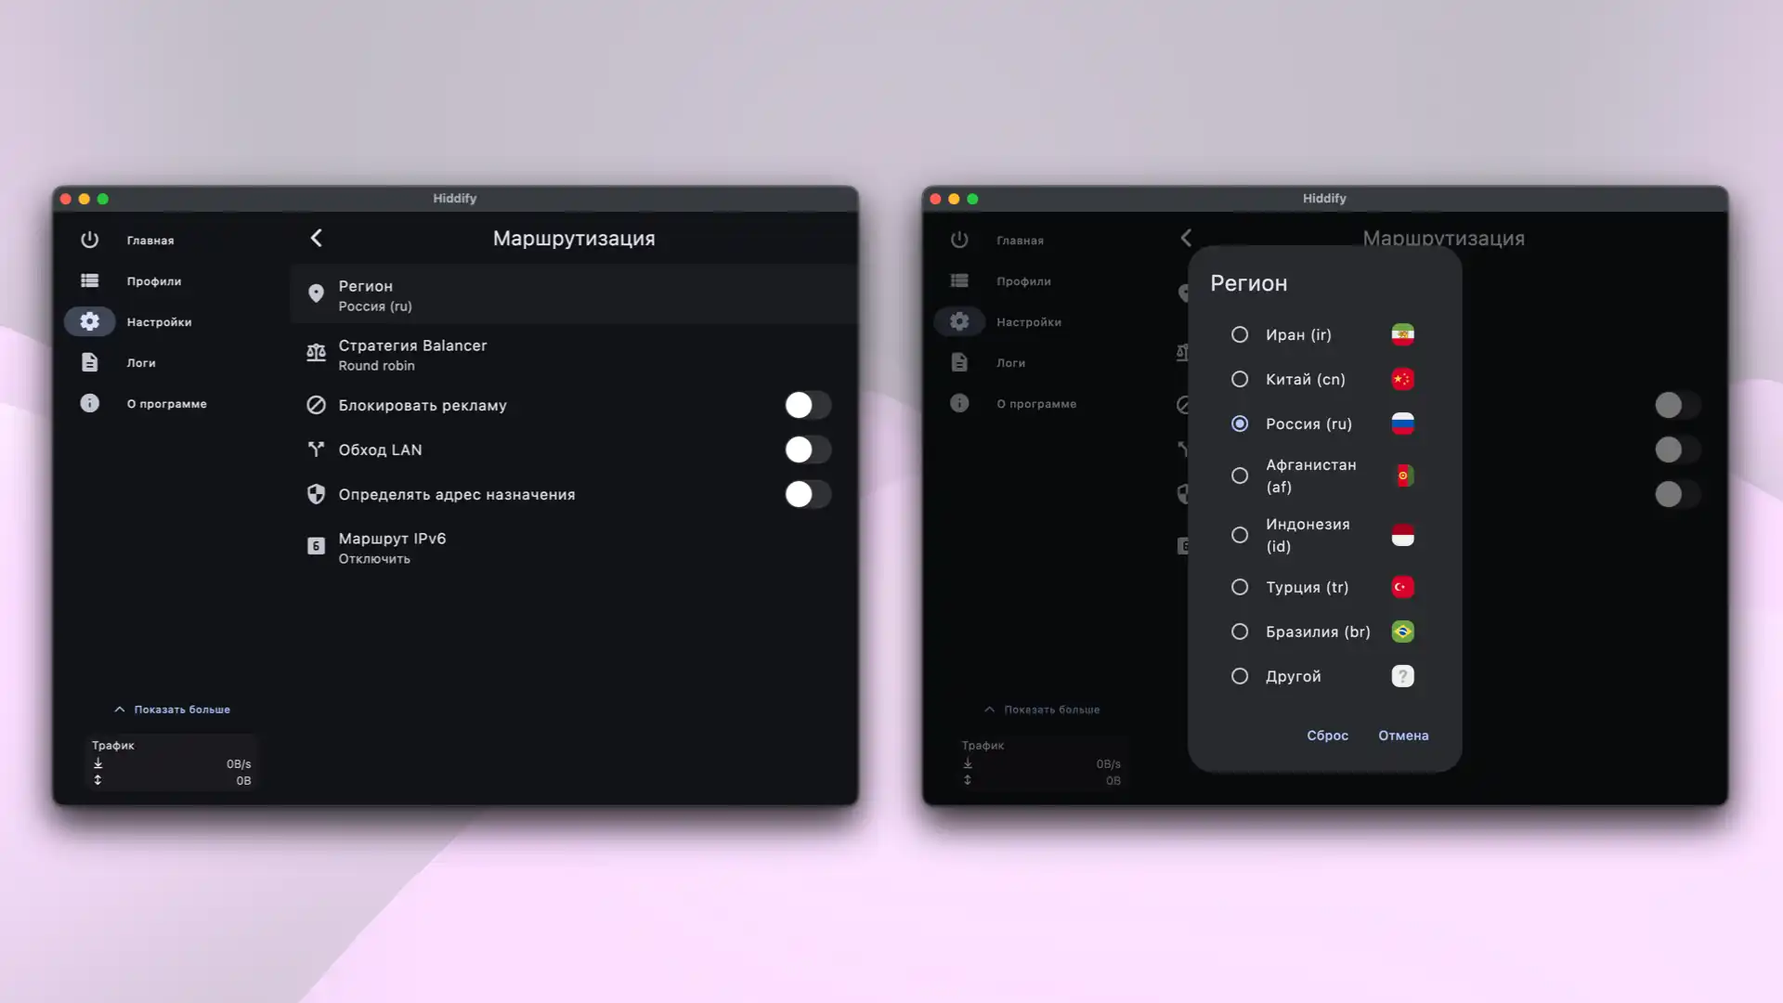
Task: Click the Hiddify title bar of left window
Action: [x=454, y=199]
